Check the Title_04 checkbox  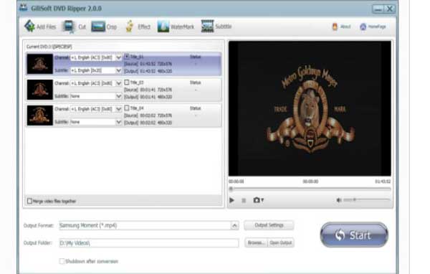pos(126,108)
